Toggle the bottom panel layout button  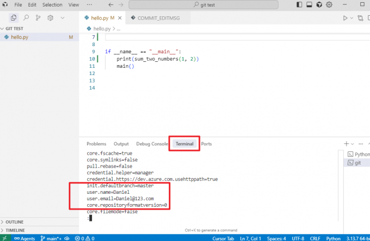click(308, 5)
